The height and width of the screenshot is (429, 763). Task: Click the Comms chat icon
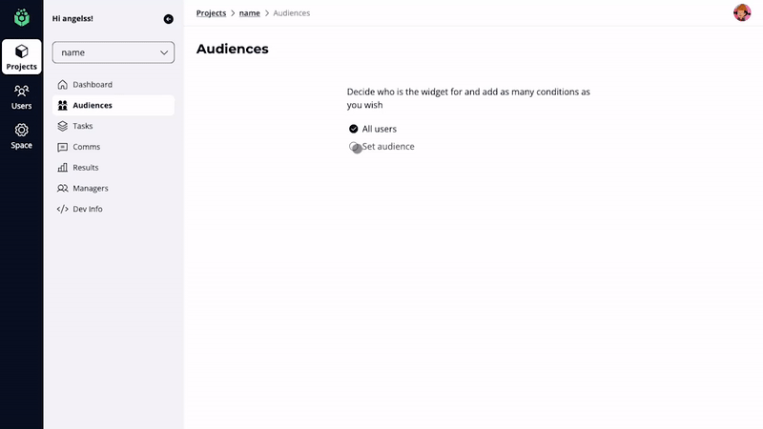[x=62, y=147]
